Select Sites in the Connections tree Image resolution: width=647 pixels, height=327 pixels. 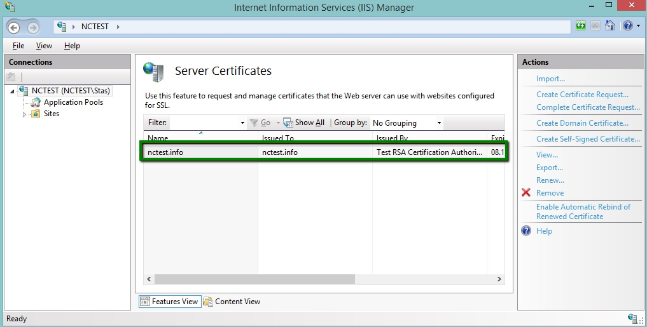click(51, 114)
